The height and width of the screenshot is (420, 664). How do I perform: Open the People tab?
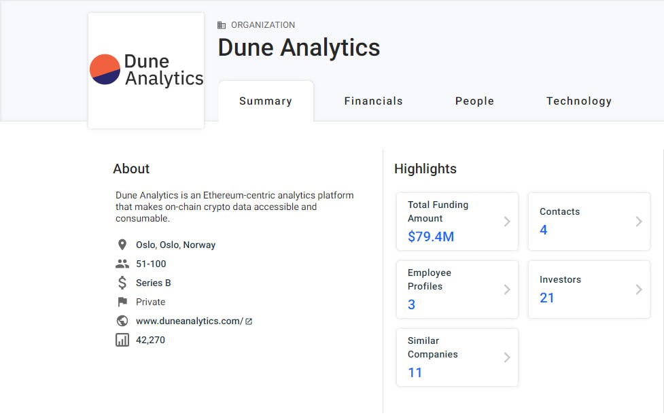[474, 101]
